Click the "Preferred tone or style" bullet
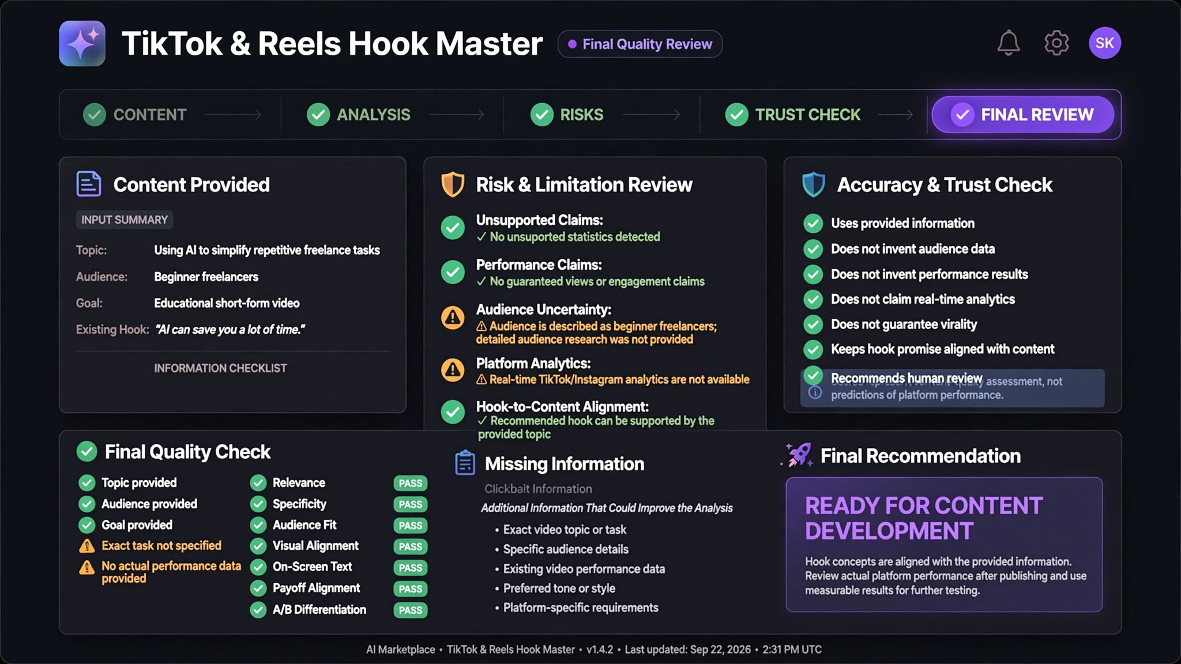 click(x=559, y=588)
